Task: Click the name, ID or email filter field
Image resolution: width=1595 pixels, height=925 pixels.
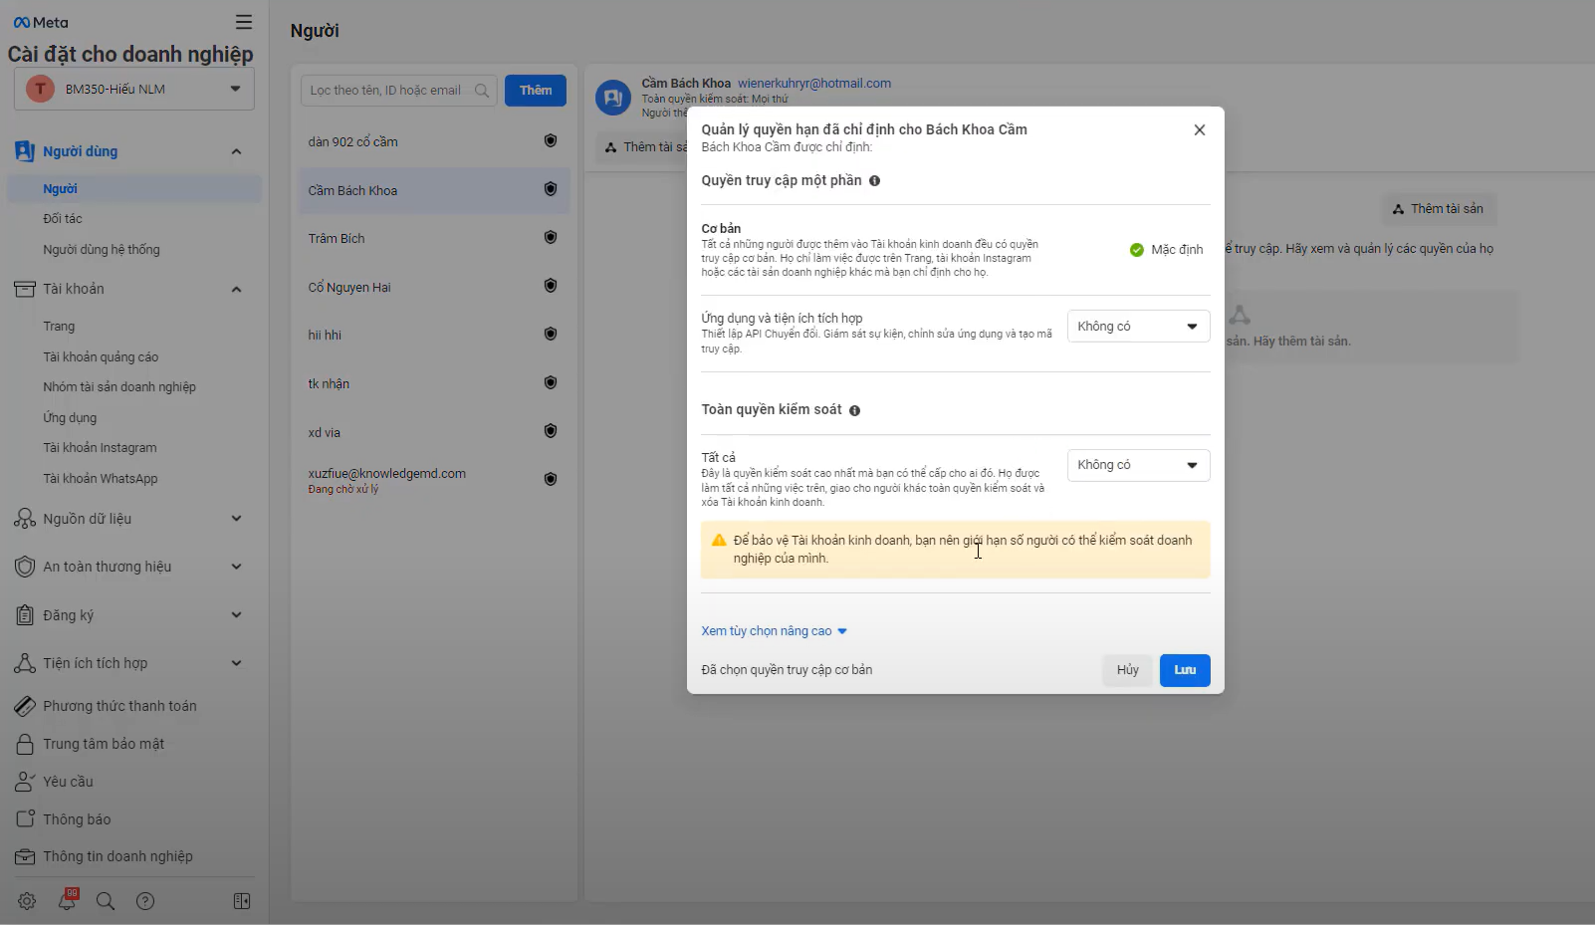Action: click(x=388, y=91)
